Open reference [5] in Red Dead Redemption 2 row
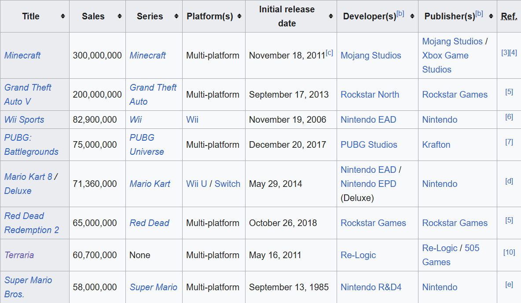Screen dimensions: 521x303 point(509,220)
